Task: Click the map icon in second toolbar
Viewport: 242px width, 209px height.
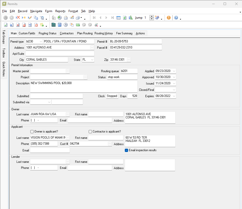Action: tap(53, 25)
